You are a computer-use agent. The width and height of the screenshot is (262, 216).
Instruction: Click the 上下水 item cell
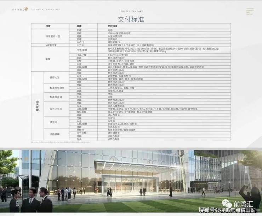coord(80,45)
